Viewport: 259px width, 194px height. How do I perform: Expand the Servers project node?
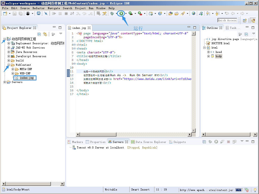pos(5,82)
